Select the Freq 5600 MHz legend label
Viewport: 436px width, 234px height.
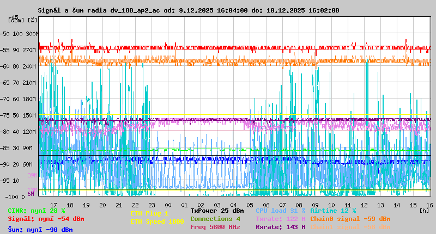[x=215, y=227]
